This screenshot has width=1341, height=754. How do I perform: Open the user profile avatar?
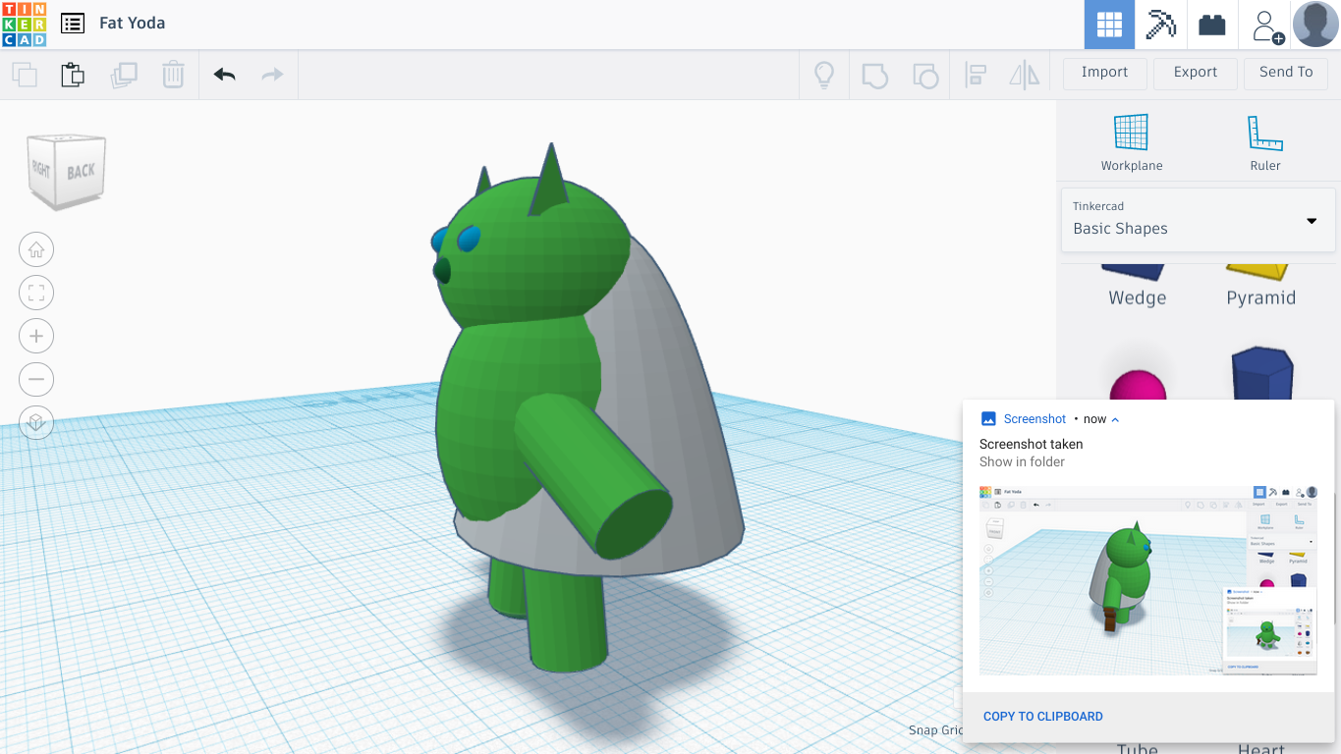[1315, 25]
